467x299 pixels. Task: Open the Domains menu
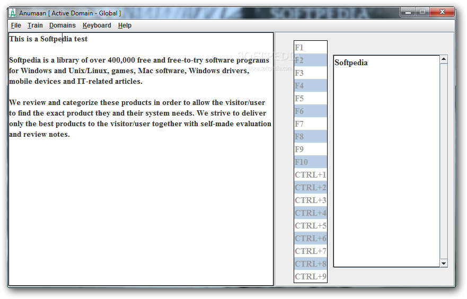pos(62,25)
